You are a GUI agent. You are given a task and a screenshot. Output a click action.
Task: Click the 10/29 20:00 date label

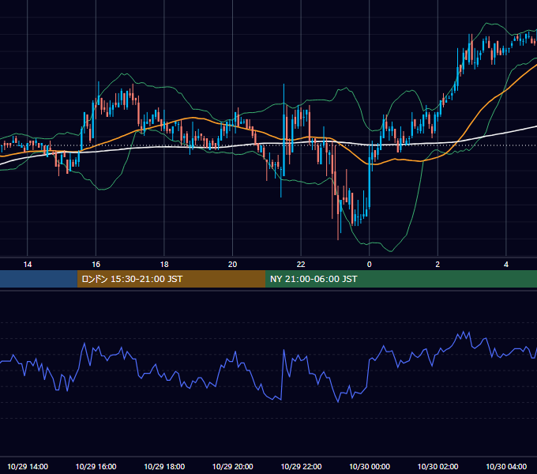click(x=232, y=466)
